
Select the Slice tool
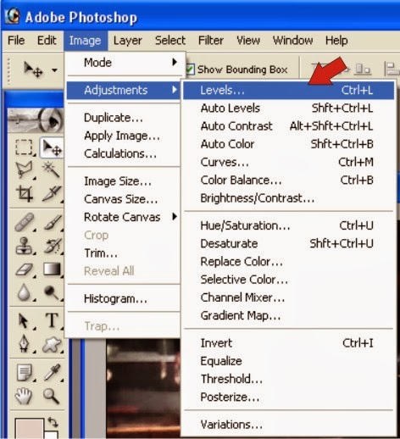click(53, 194)
